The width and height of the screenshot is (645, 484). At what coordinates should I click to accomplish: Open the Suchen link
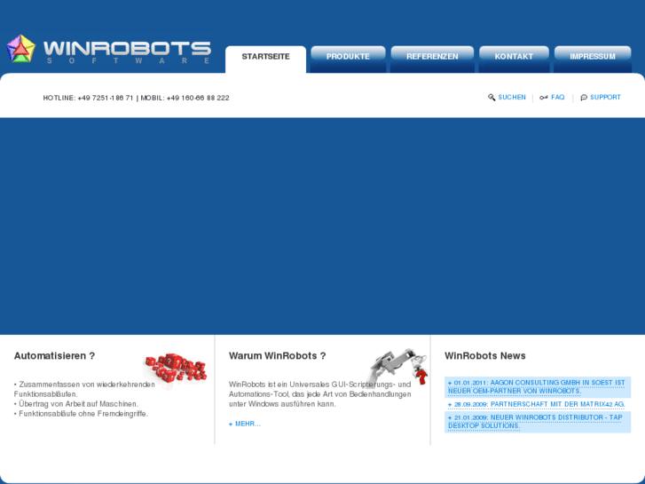(x=512, y=97)
